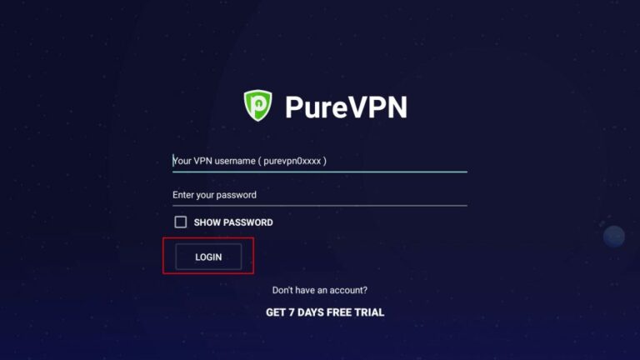Tick the Show Password checkbox
The width and height of the screenshot is (640, 360).
180,222
